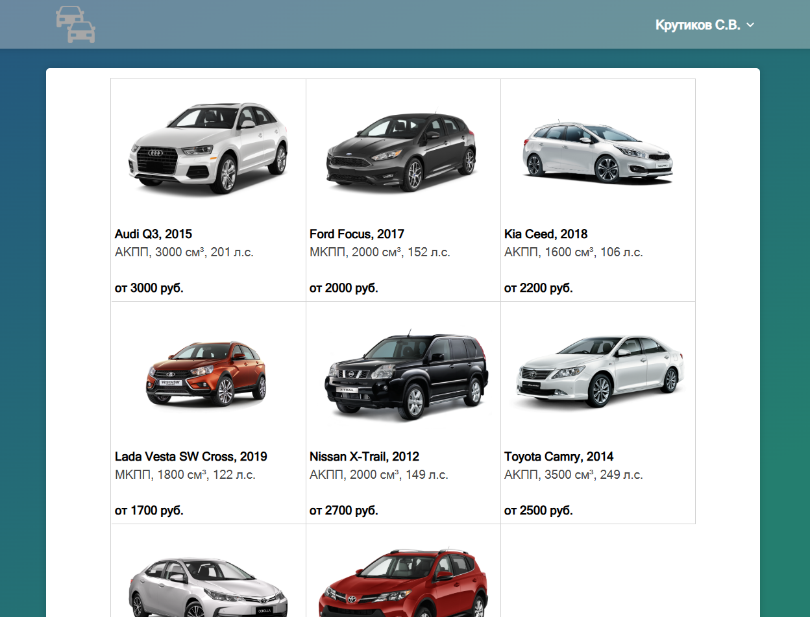Select the Toyota Camry, 2014 title
810x617 pixels.
559,457
